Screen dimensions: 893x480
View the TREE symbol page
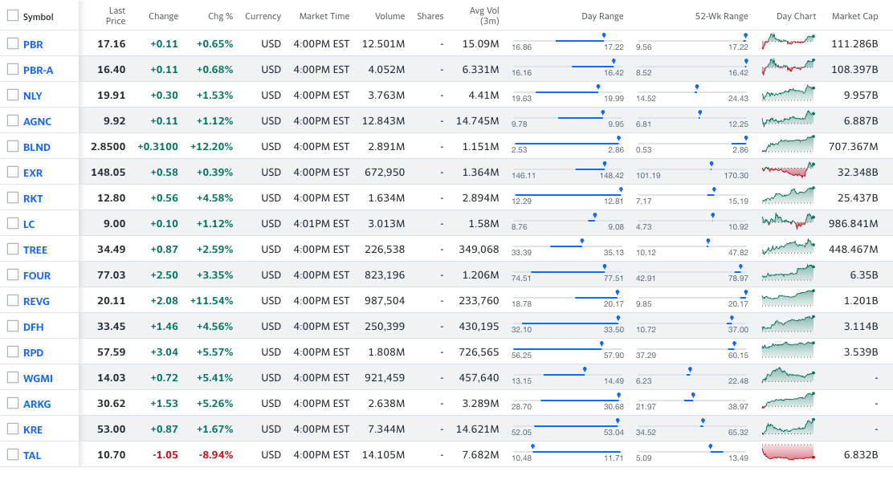35,250
